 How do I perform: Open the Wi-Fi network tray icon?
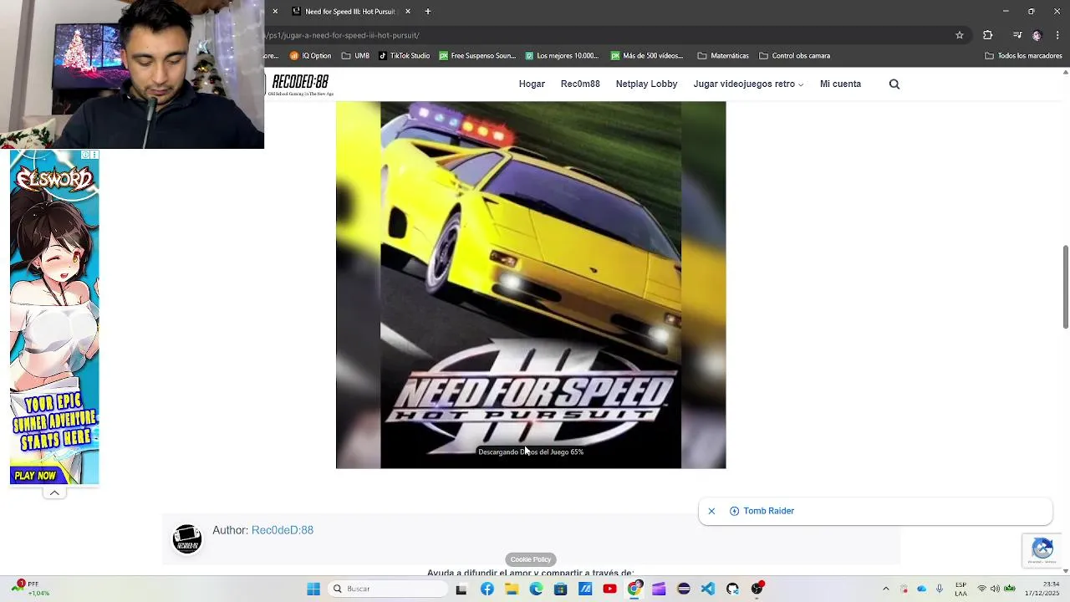[x=982, y=589]
